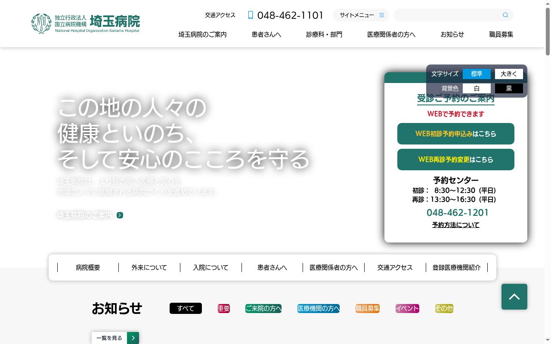Set text size to 標準
The height and width of the screenshot is (344, 551).
[477, 74]
